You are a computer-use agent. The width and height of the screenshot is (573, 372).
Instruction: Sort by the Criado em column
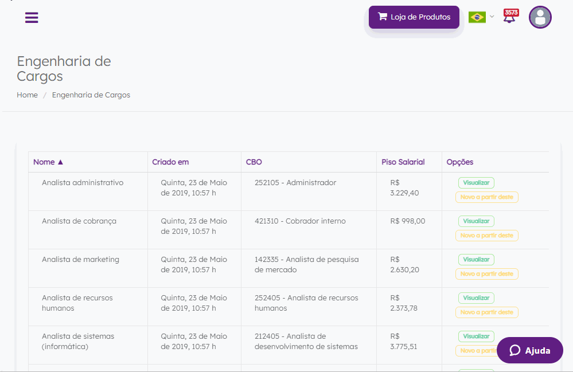[194, 162]
